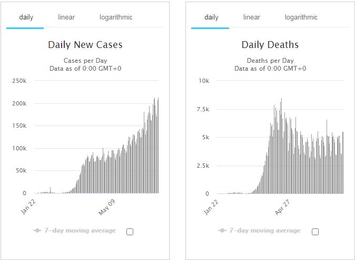Click the Daily Deaths chart title
Image resolution: width=355 pixels, height=260 pixels.
[x=270, y=45]
